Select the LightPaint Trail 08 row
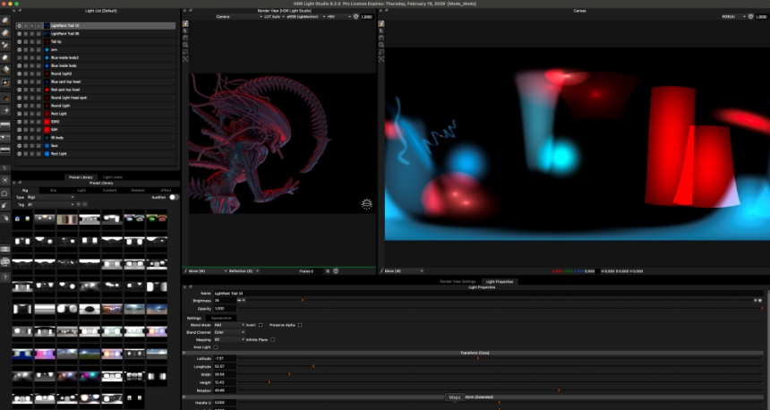Viewport: 770px width, 410px height. tap(96, 33)
